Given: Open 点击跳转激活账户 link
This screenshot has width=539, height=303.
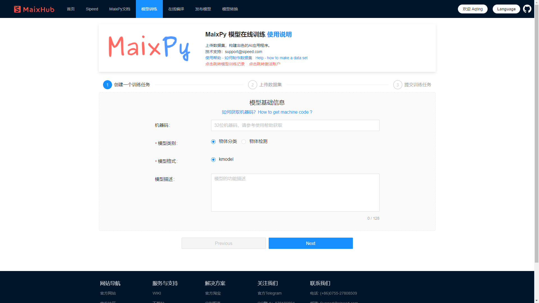Looking at the screenshot, I should click(x=265, y=64).
